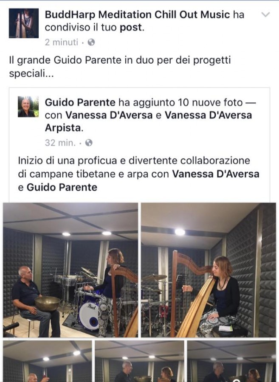Open Guido Parente mention in post body
Screen dimensions: 279x382
62,187
